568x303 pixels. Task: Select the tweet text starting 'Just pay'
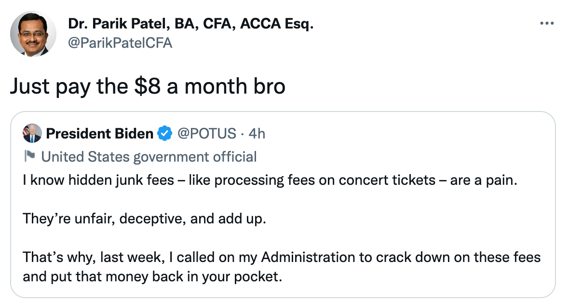(x=148, y=87)
